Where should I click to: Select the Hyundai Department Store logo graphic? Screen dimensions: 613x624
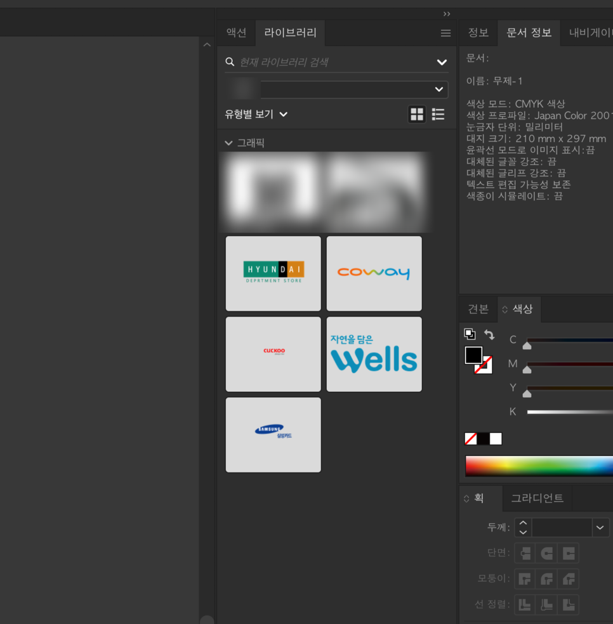coord(274,273)
